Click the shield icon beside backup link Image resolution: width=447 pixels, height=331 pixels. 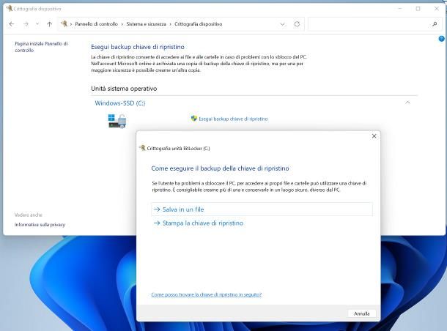pyautogui.click(x=194, y=119)
